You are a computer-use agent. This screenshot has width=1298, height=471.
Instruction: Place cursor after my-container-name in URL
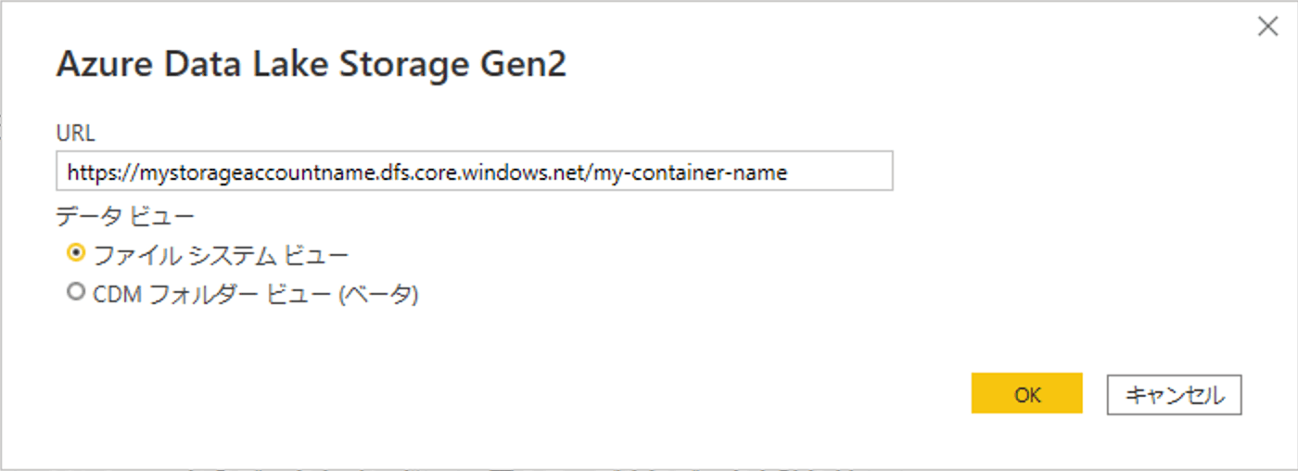point(790,172)
